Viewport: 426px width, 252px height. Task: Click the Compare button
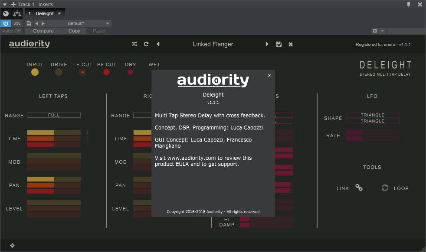[x=43, y=31]
